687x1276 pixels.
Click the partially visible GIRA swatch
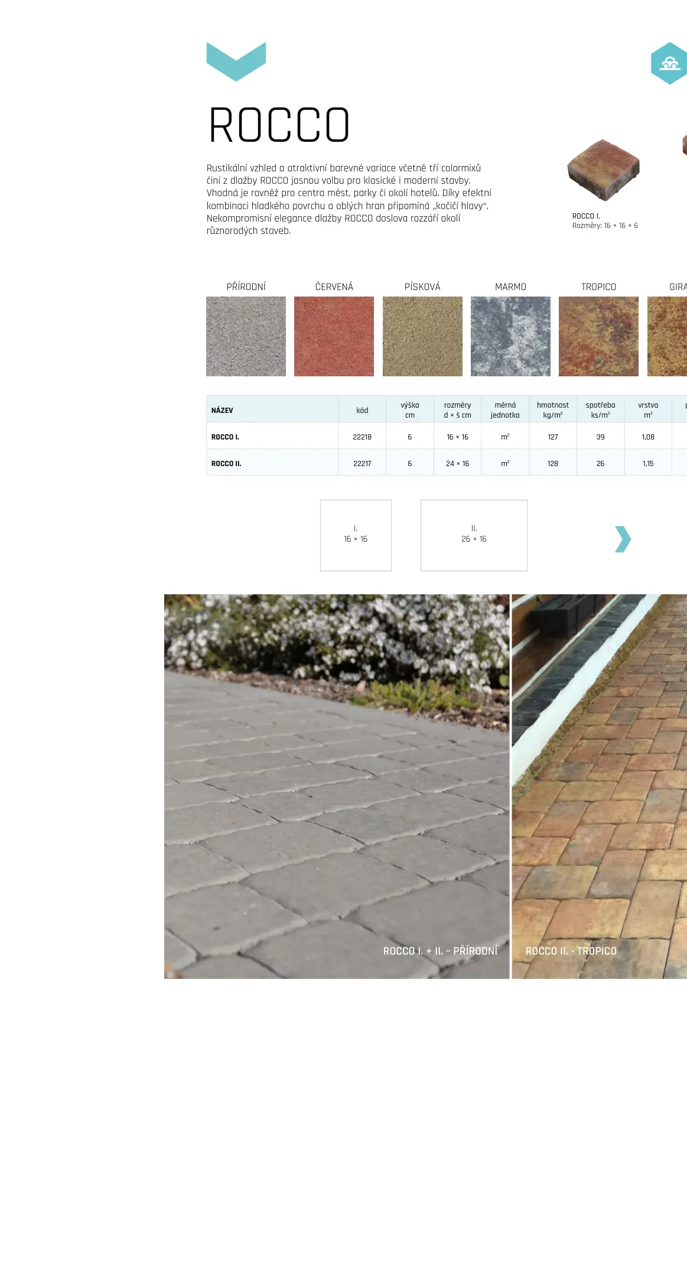(x=667, y=336)
